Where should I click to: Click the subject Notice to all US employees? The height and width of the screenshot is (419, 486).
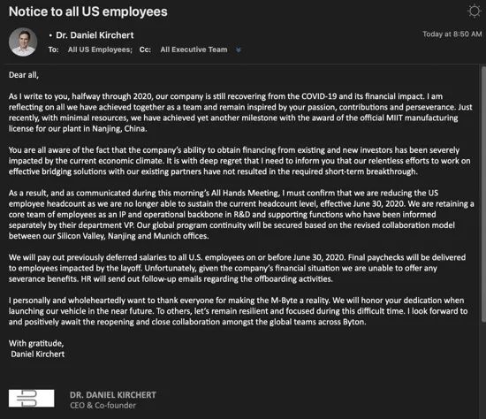(88, 11)
